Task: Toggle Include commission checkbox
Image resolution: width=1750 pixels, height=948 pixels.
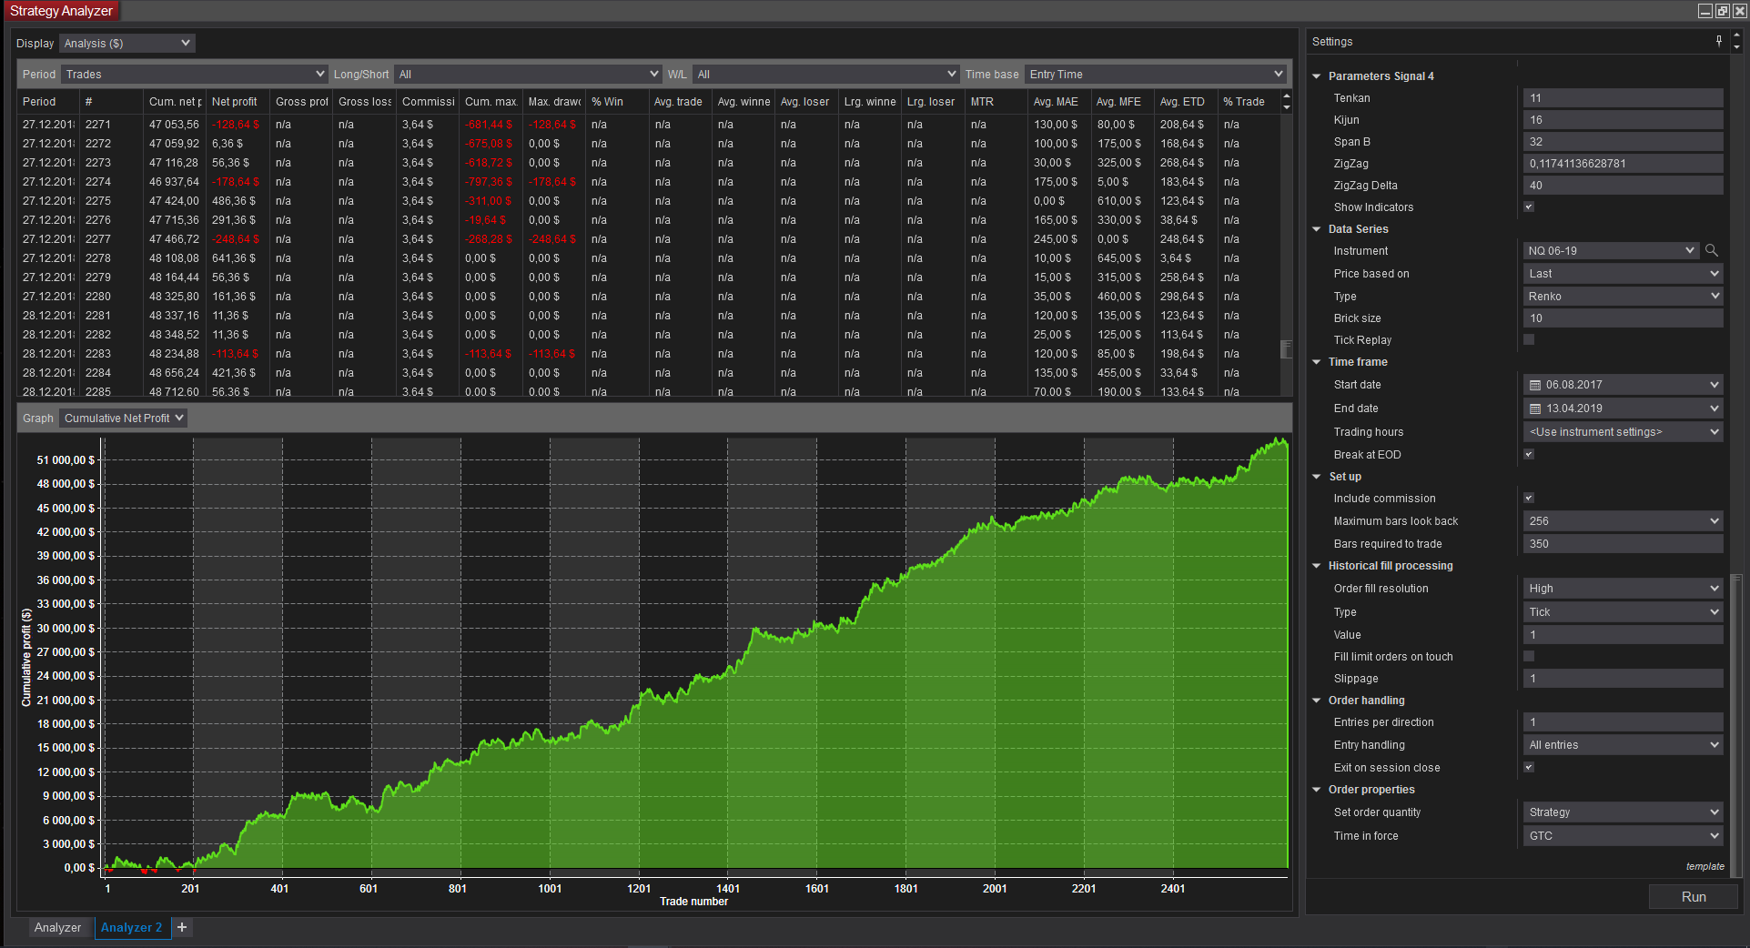Action: pos(1529,498)
